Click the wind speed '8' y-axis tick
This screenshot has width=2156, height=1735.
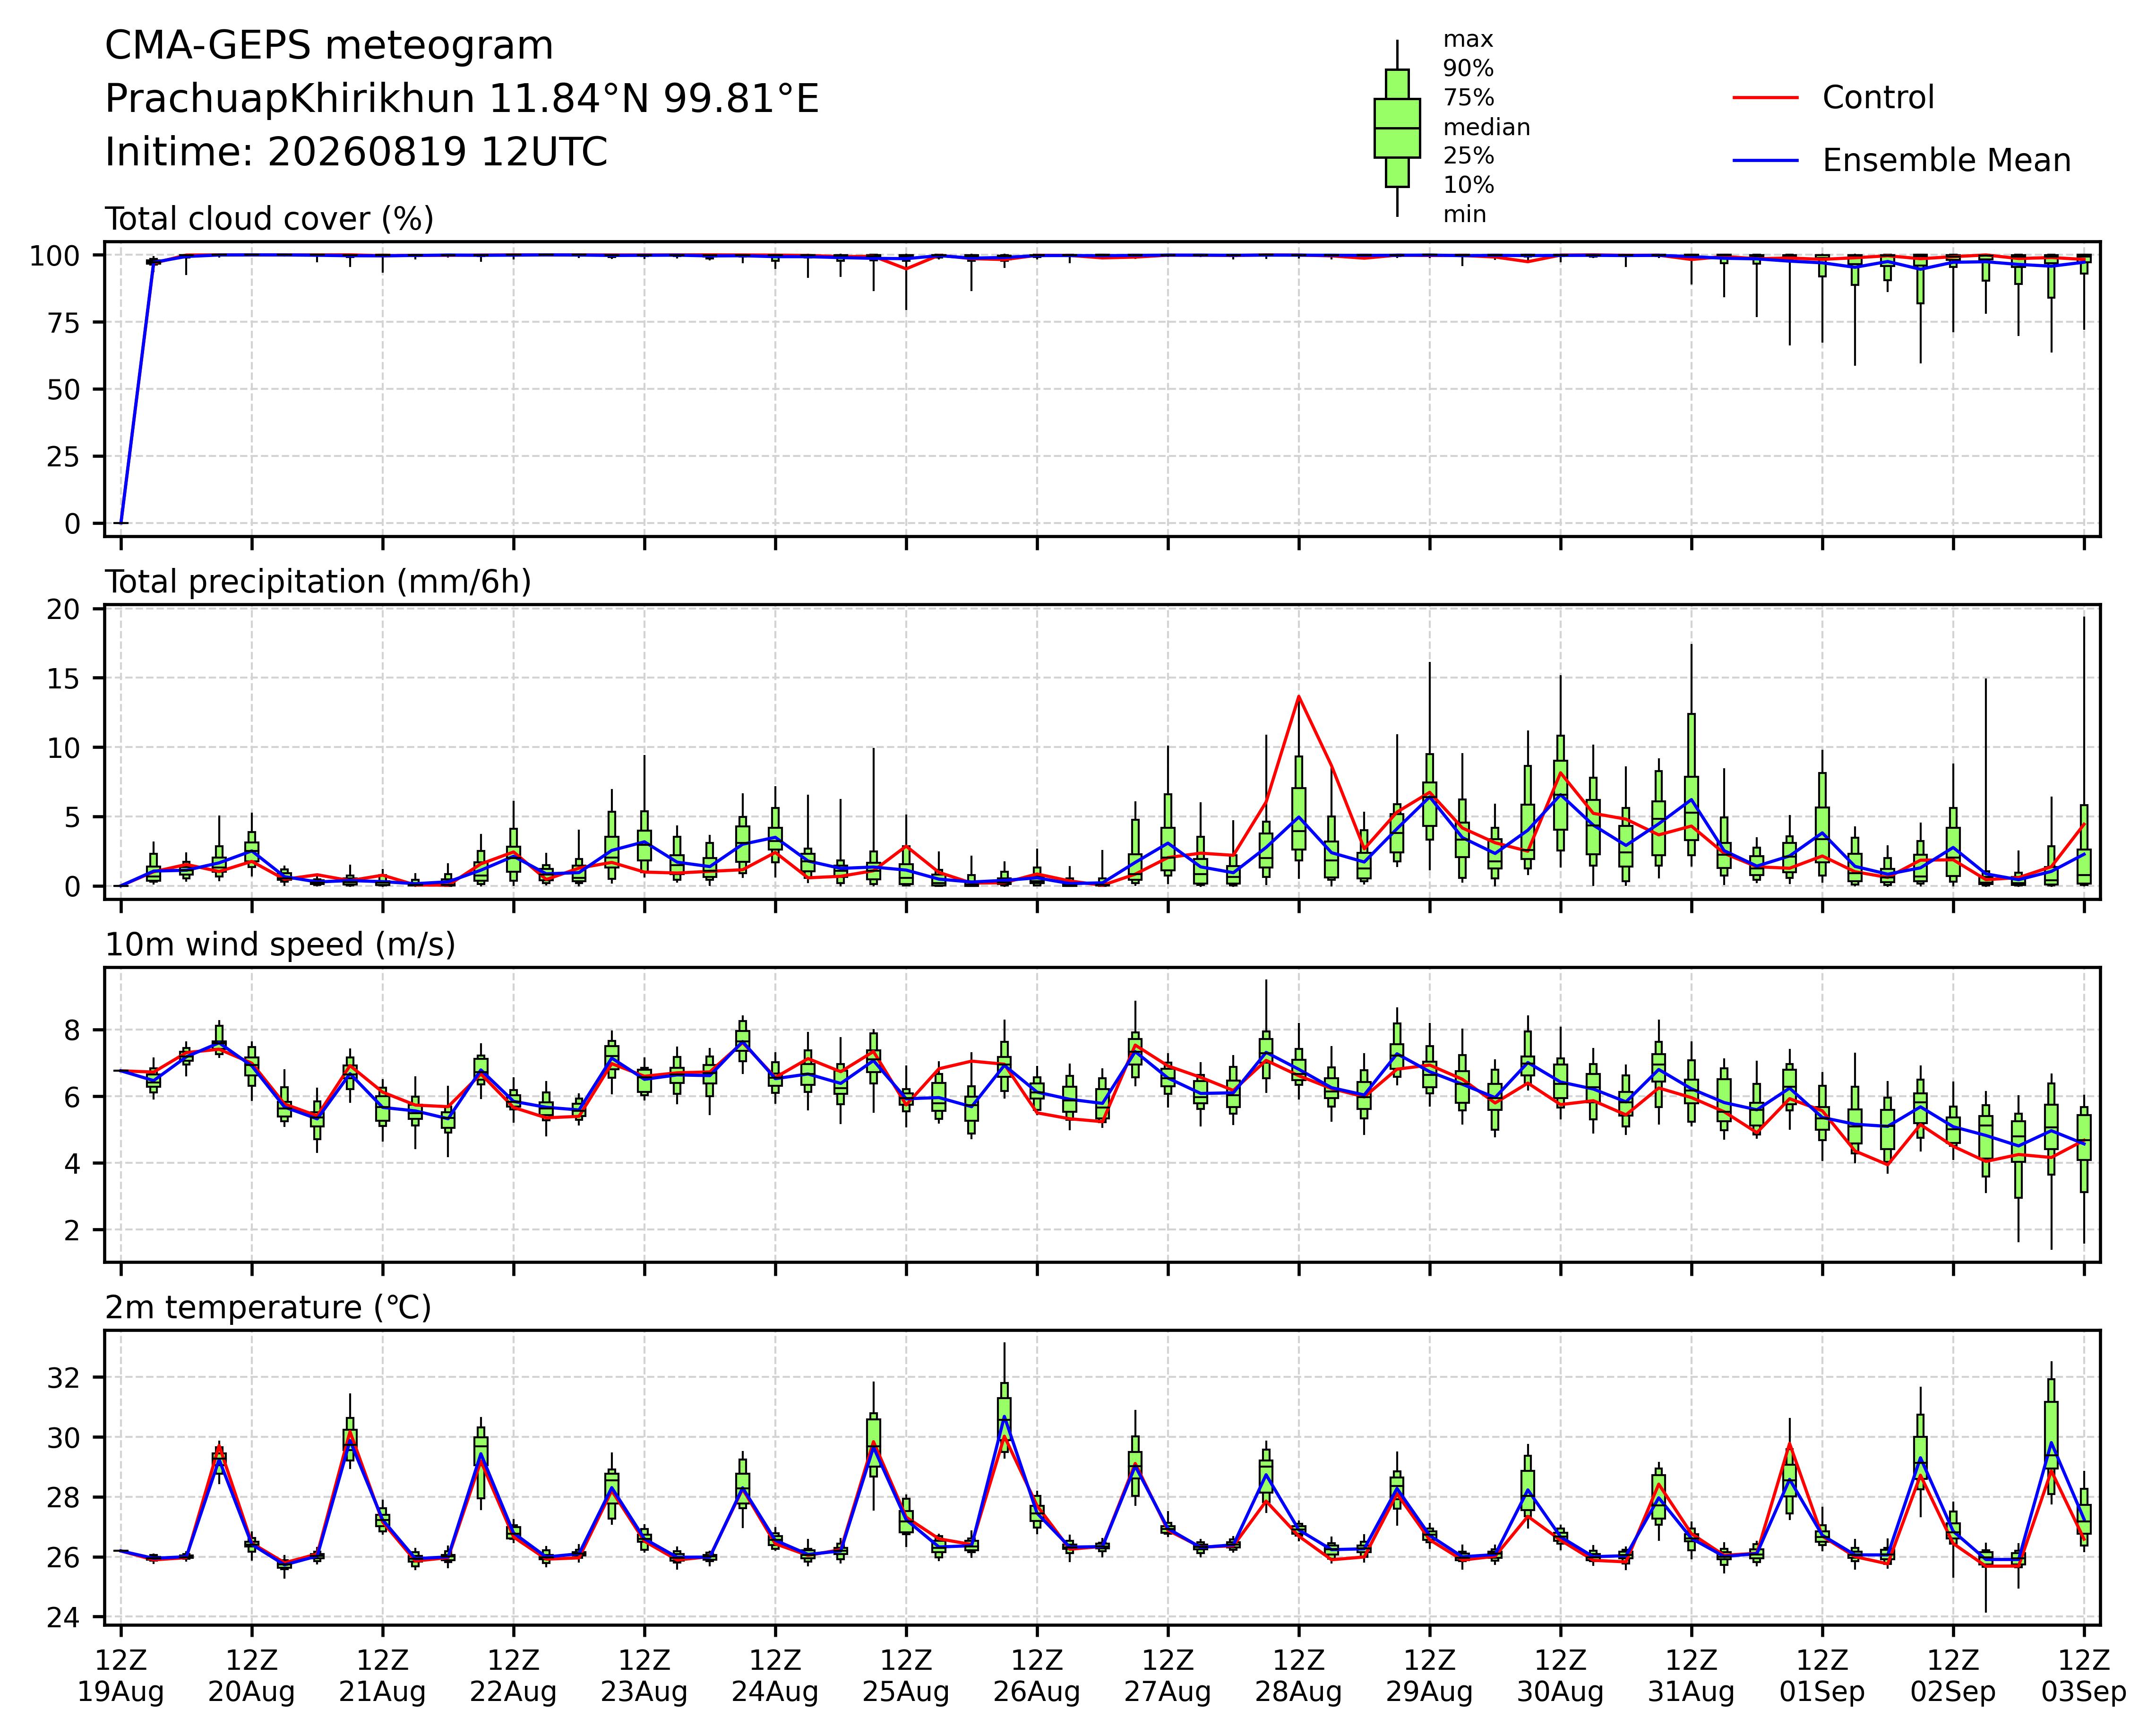73,1031
